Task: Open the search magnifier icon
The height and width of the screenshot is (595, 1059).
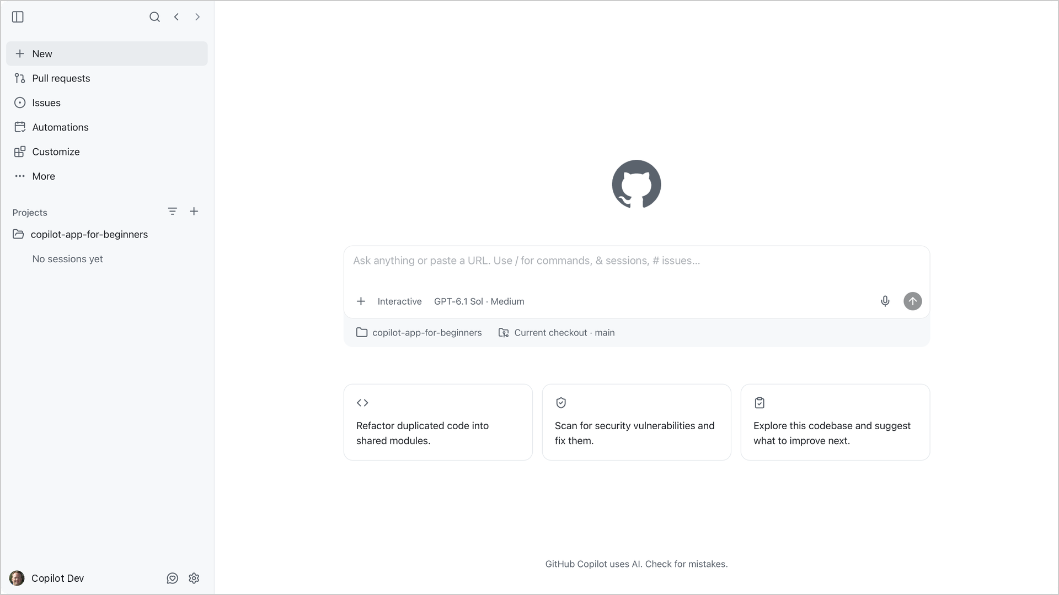Action: pyautogui.click(x=154, y=17)
